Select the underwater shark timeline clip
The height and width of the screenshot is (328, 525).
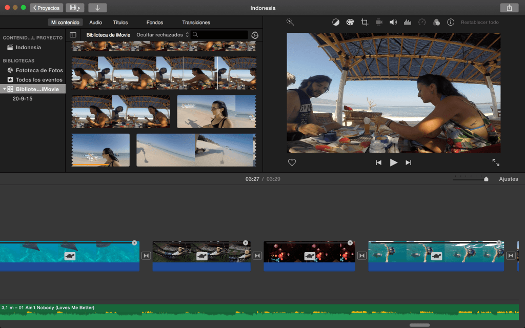70,256
